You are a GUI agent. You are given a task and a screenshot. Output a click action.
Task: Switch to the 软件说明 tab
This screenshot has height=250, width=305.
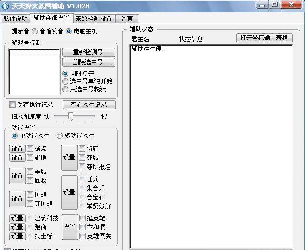click(15, 19)
